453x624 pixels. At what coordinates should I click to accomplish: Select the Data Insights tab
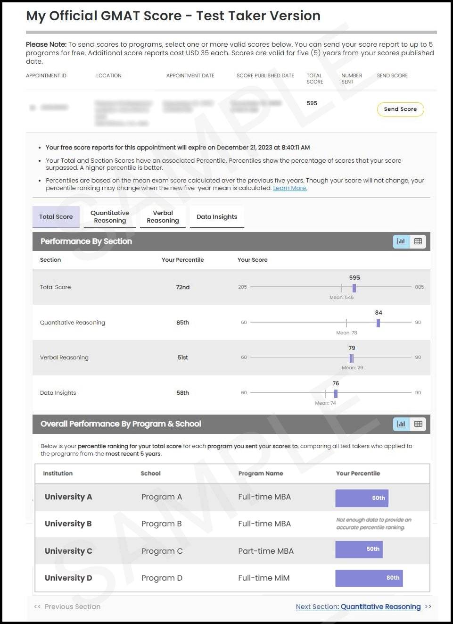(217, 216)
